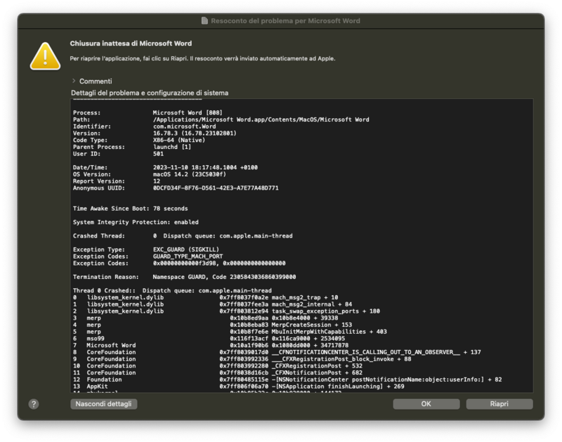
Task: Click Report Version 12 line
Action: pos(117,181)
